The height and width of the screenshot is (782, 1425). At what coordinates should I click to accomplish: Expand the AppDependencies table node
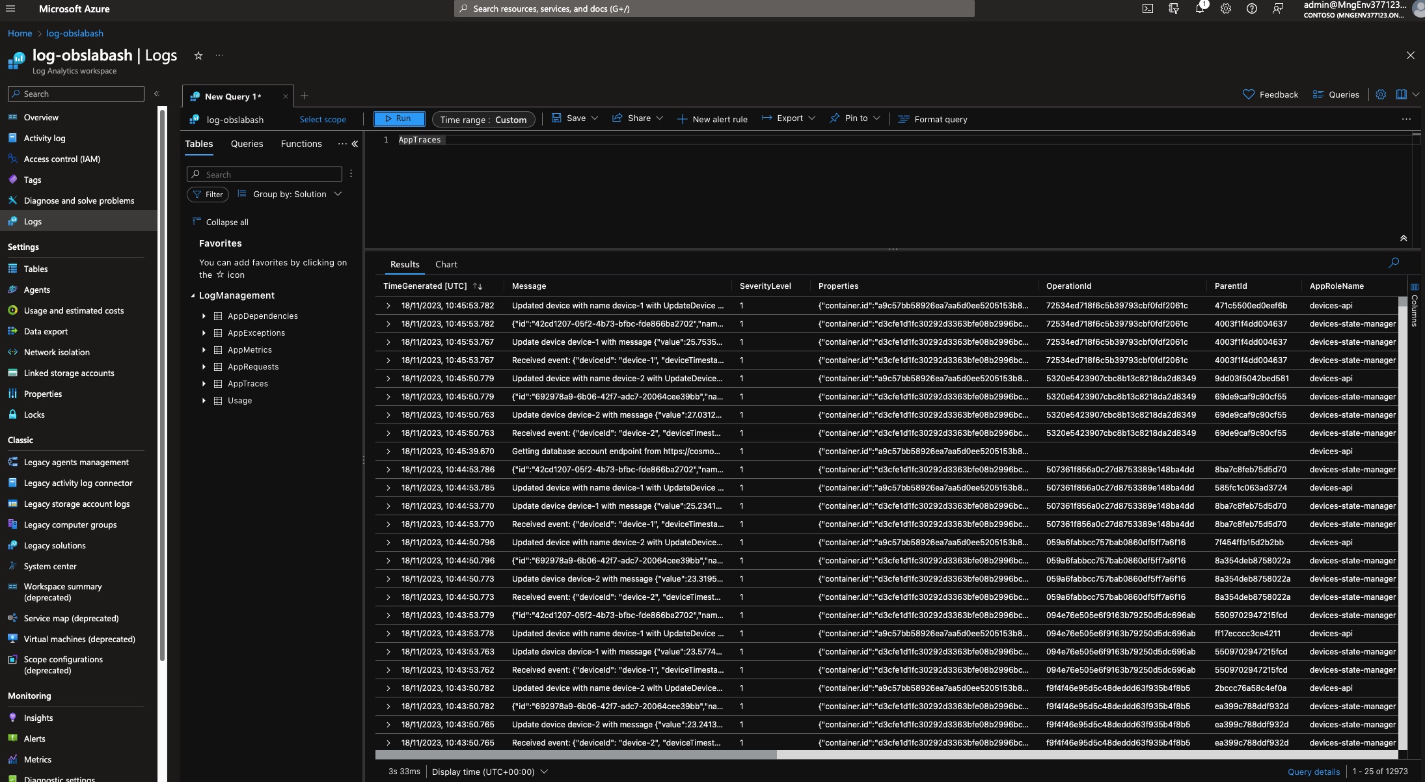(204, 316)
